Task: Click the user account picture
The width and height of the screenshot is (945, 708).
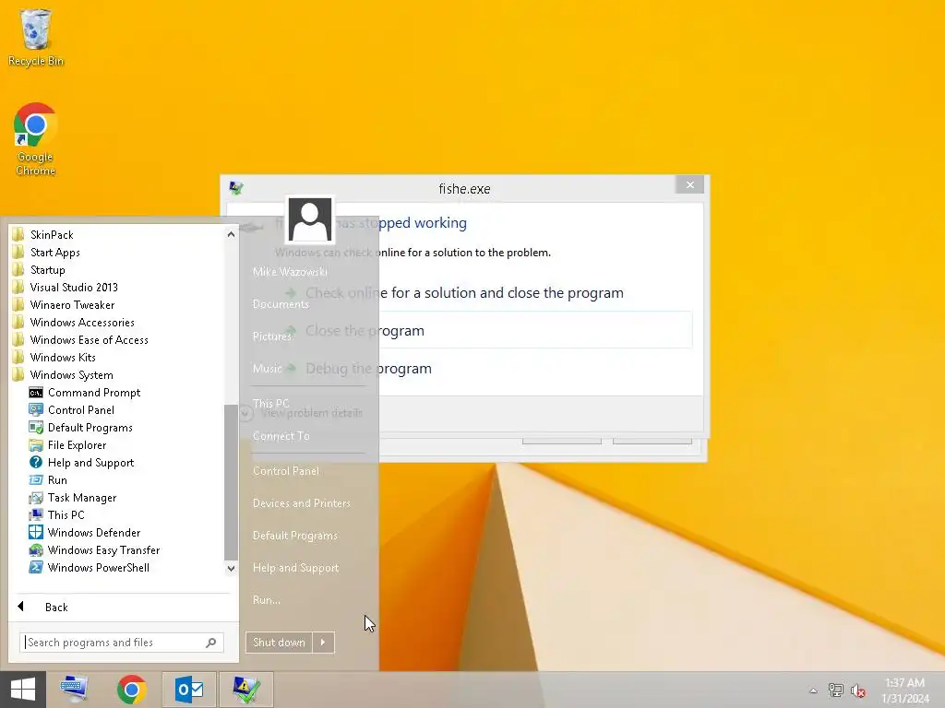Action: click(310, 219)
